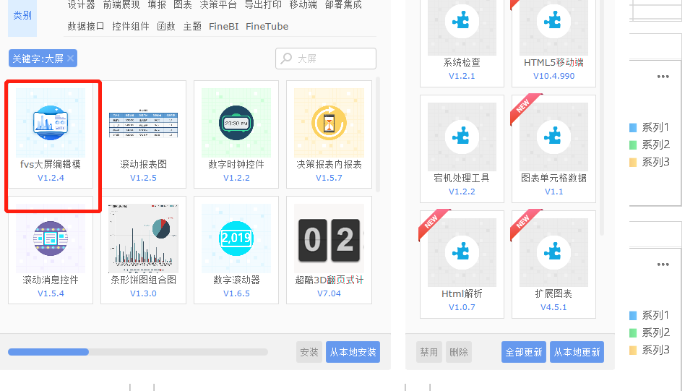
Task: Open the 设计器 category tab
Action: pyautogui.click(x=81, y=5)
